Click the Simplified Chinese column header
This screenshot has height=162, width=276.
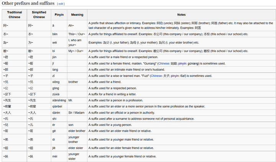click(39, 15)
